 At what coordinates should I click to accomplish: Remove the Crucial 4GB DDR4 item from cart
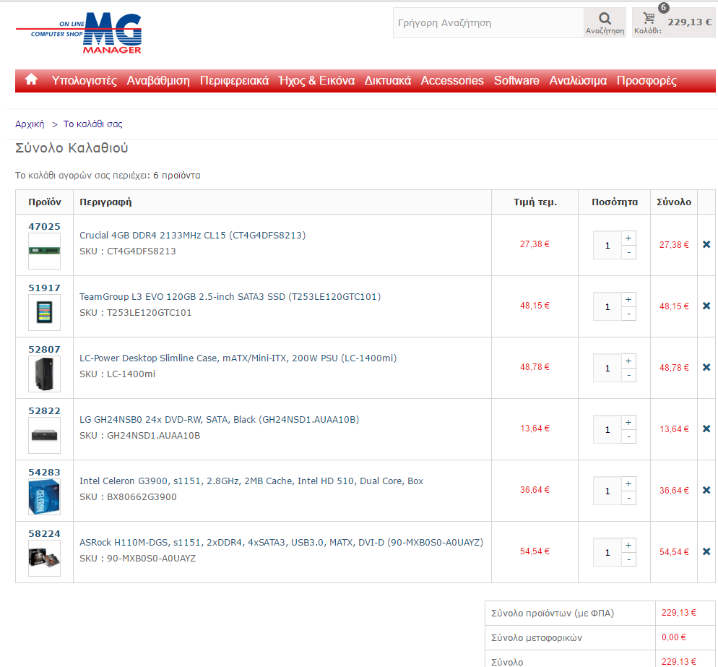[x=706, y=245]
